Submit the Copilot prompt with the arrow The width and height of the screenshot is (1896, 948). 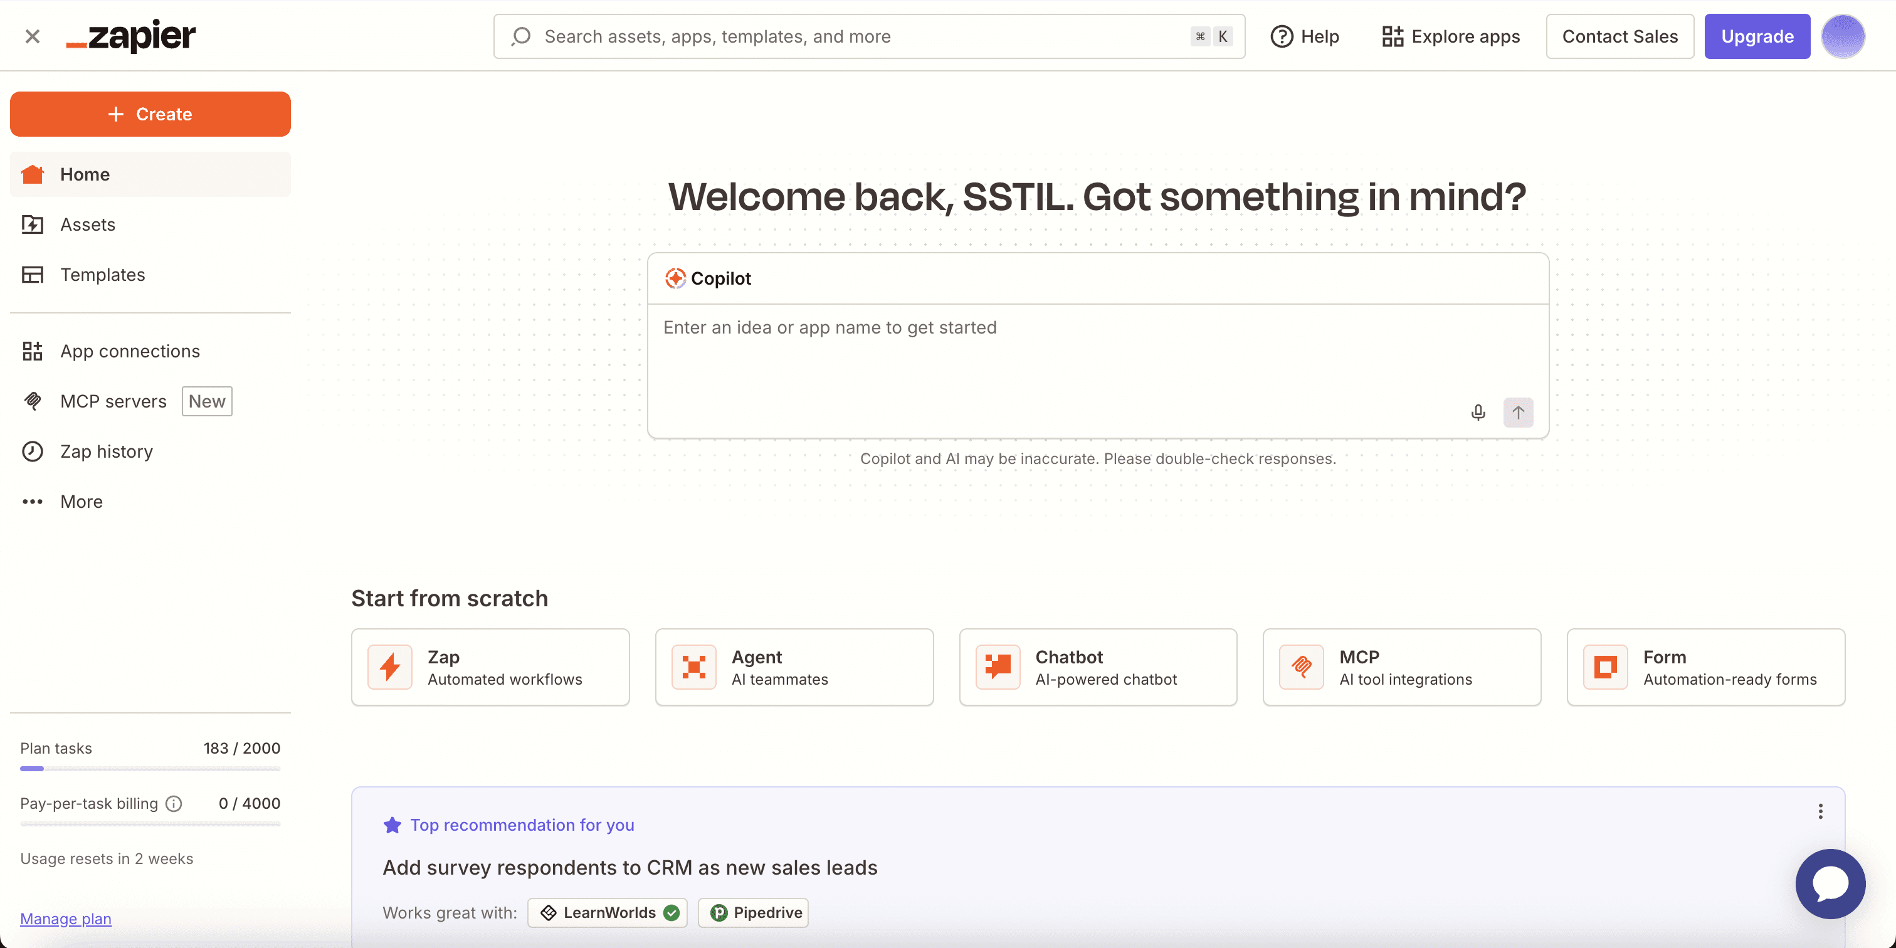(x=1519, y=412)
